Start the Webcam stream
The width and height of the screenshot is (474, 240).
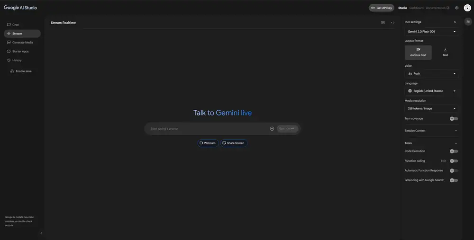pyautogui.click(x=208, y=143)
